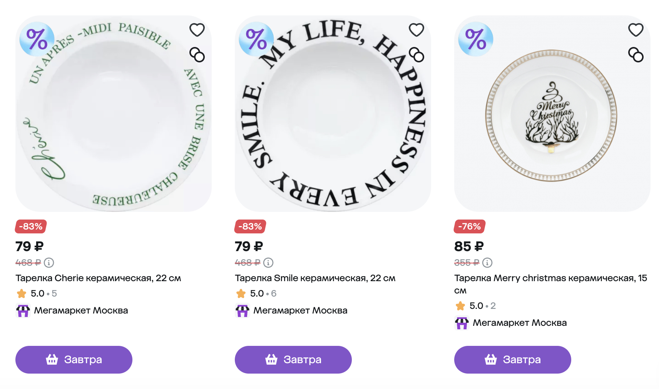Add Cherie plate to cart via Завтра
The width and height of the screenshot is (659, 389).
[74, 360]
